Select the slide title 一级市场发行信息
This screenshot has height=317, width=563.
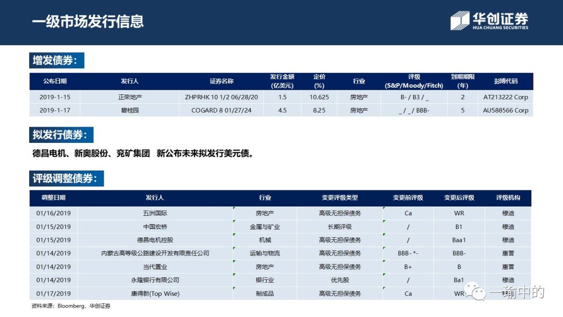(x=88, y=21)
